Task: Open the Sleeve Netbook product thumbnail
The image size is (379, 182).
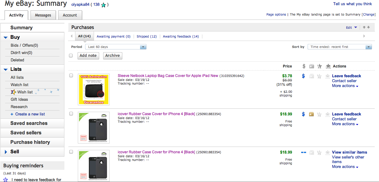Action: 94,89
